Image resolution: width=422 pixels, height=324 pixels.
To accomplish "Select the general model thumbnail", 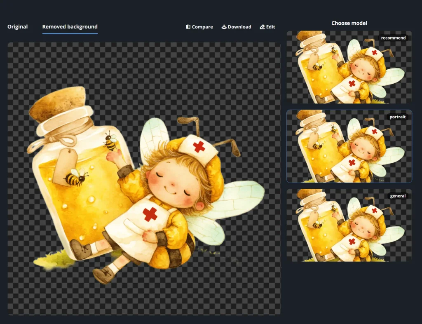I will tap(349, 225).
